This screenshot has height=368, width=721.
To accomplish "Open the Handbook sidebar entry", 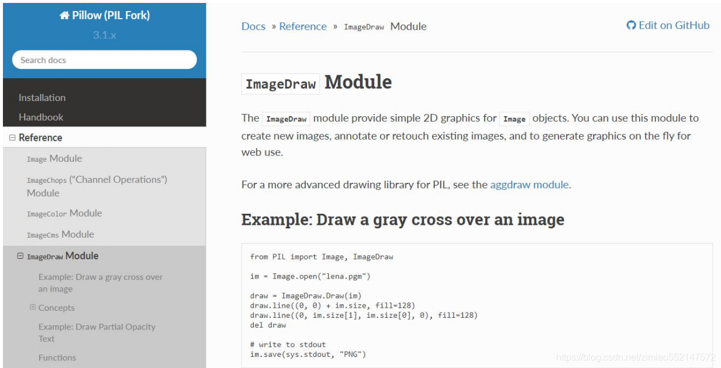I will tap(41, 117).
